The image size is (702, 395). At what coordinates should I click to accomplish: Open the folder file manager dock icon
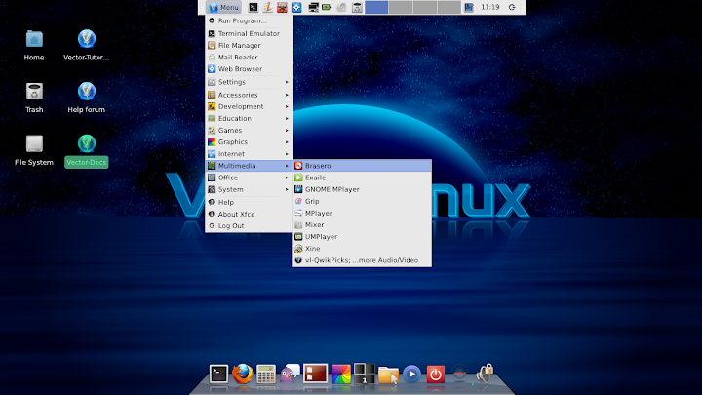(388, 375)
